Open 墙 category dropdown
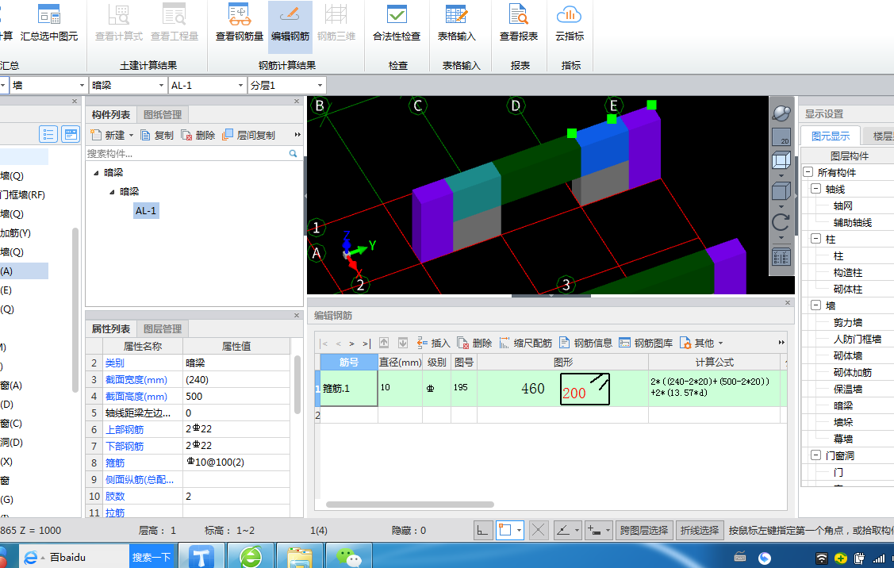 pos(82,86)
